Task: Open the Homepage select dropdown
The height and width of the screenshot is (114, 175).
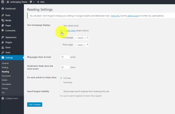Action: click(81, 38)
